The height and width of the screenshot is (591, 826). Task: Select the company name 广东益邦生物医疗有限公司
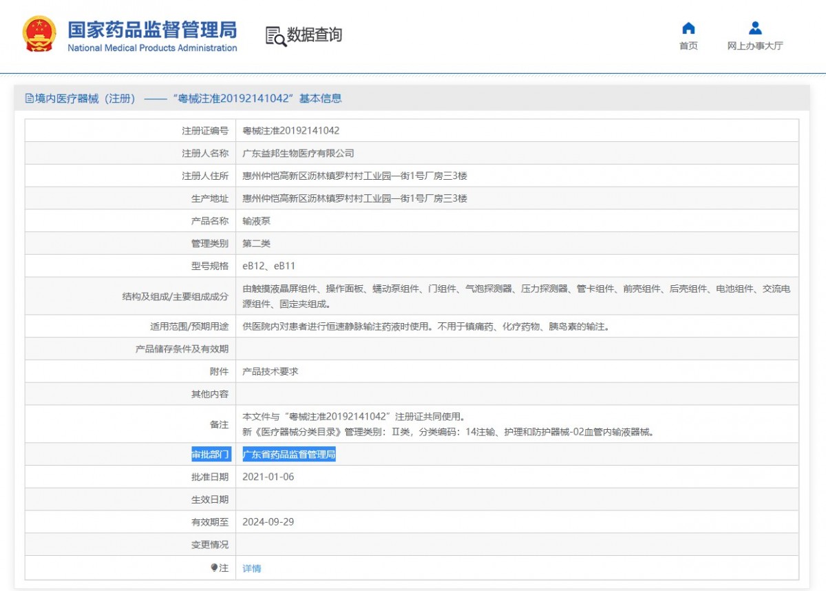299,154
